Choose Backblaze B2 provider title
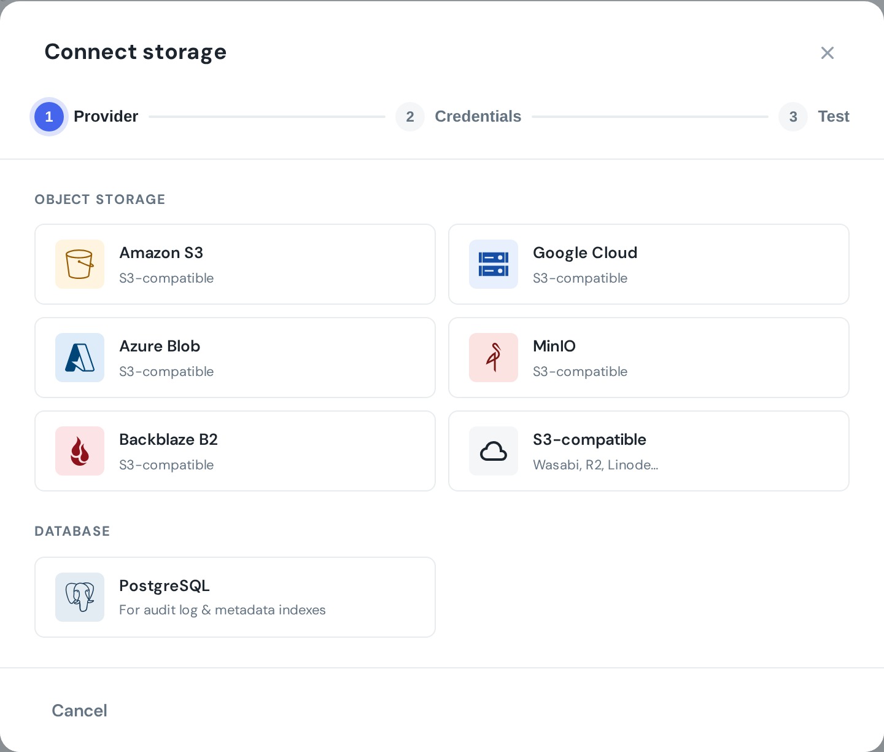The image size is (884, 752). point(168,439)
